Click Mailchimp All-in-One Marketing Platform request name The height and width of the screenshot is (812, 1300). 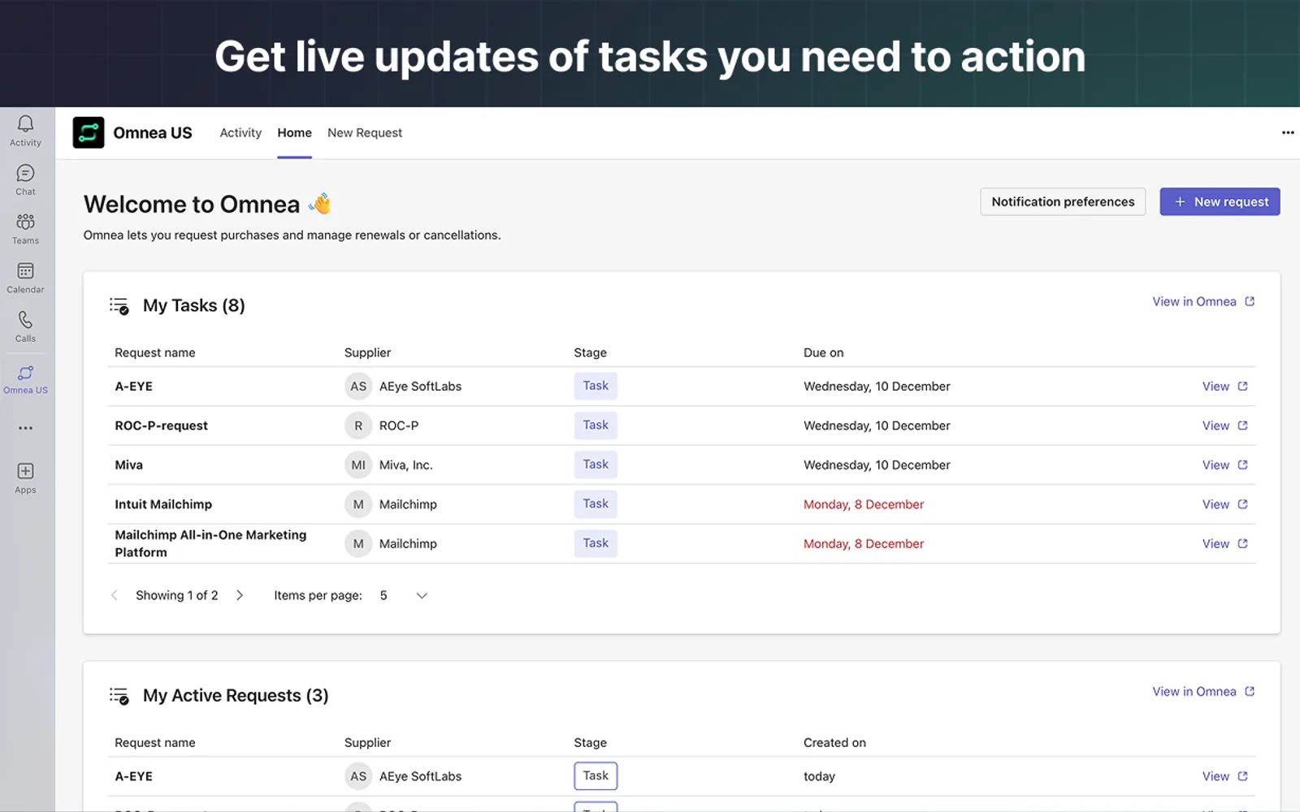[210, 543]
